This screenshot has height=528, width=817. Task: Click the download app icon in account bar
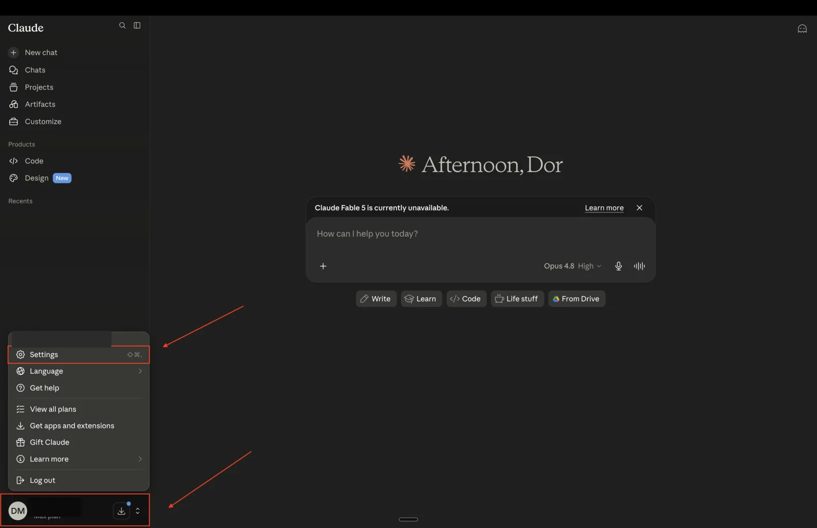pos(122,511)
